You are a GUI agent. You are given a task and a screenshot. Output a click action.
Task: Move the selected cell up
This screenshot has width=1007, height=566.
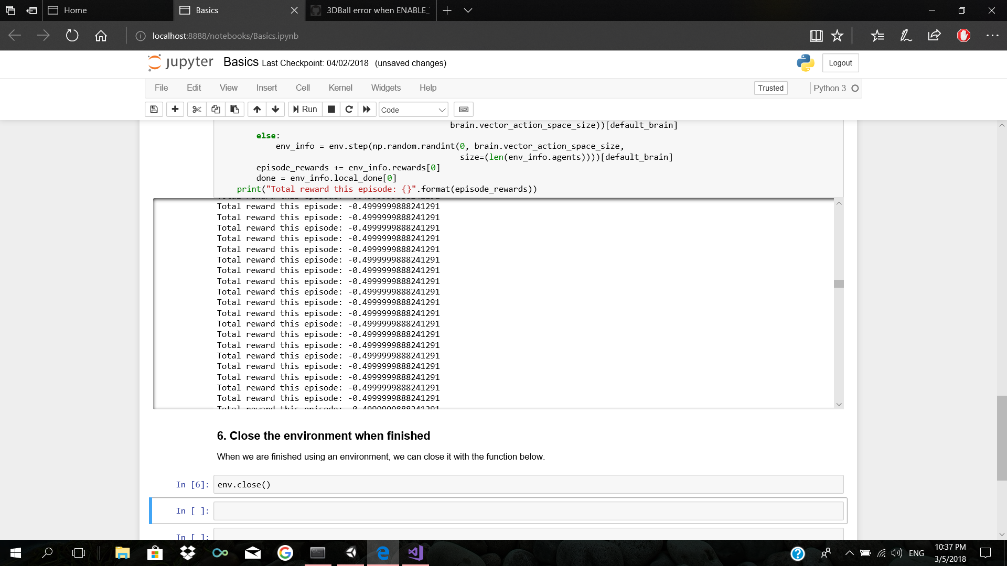tap(256, 109)
